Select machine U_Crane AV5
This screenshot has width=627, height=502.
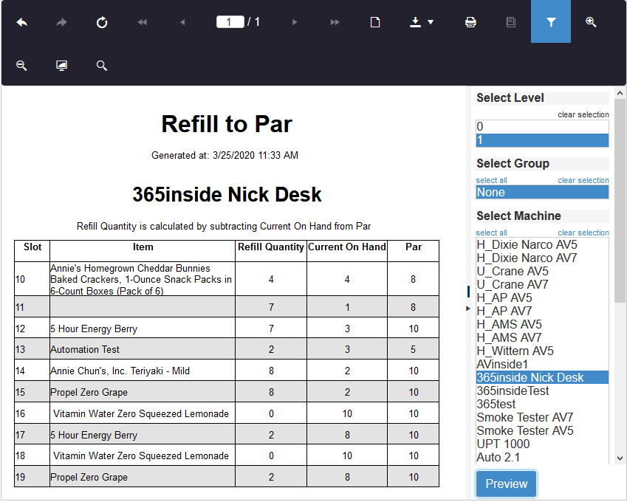[542, 272]
